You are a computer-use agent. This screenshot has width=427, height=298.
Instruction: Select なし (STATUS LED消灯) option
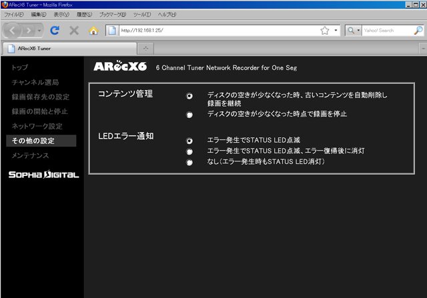[x=189, y=163]
